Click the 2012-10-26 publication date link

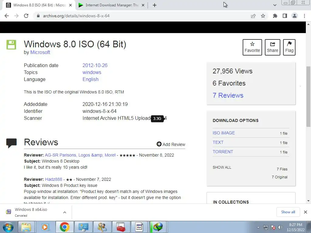point(95,66)
